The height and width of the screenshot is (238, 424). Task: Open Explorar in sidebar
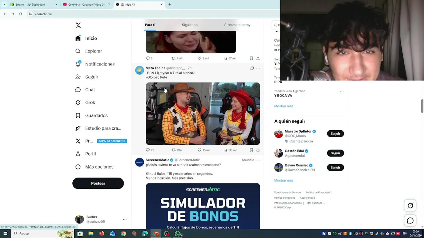tap(89, 51)
